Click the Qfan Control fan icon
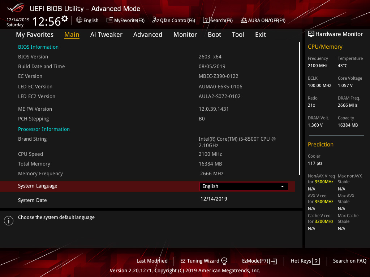370x277 pixels. (x=155, y=20)
